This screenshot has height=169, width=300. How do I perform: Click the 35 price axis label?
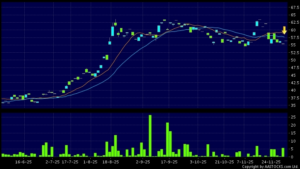coord(293,106)
